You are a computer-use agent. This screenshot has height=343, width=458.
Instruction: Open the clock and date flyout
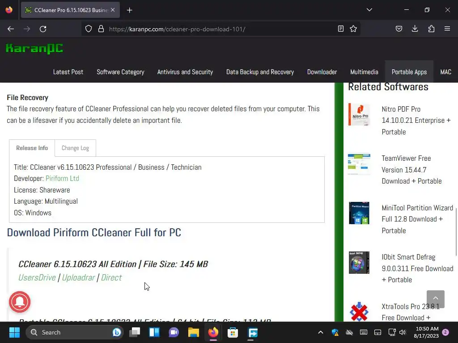point(426,332)
